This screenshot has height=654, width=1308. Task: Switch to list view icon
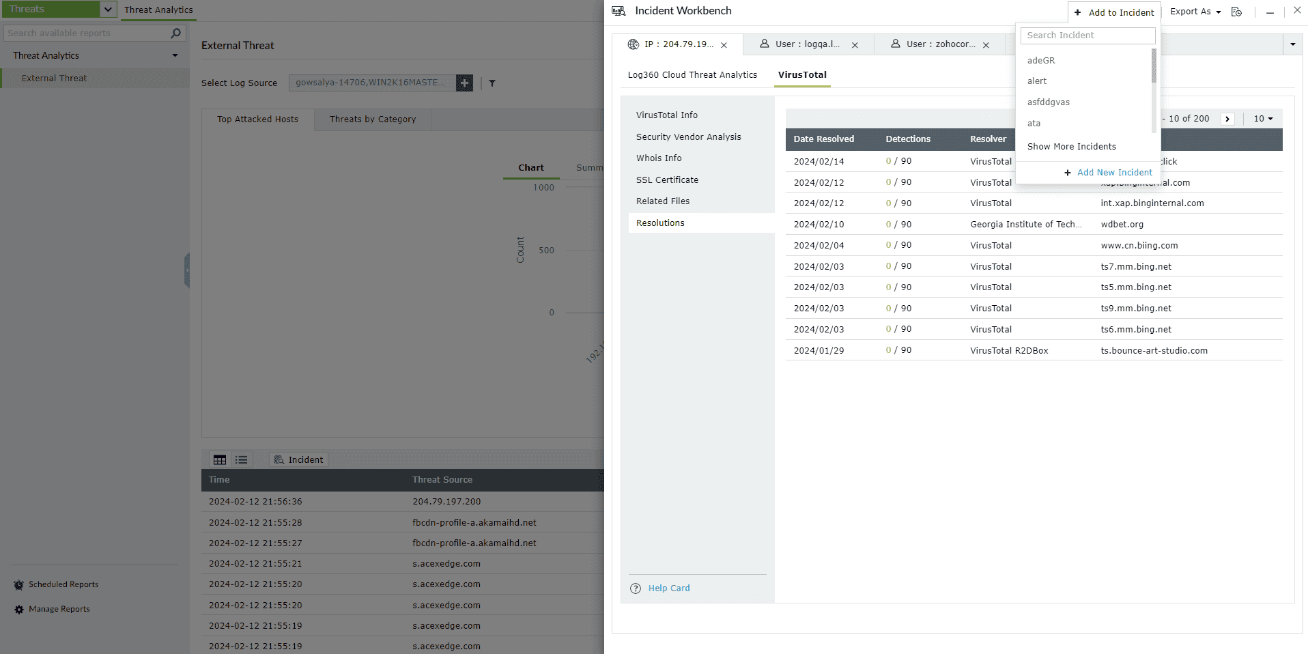242,460
